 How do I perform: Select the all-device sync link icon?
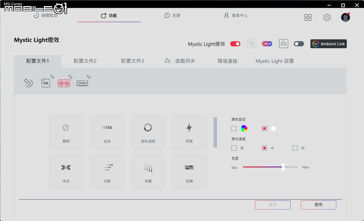click(28, 83)
